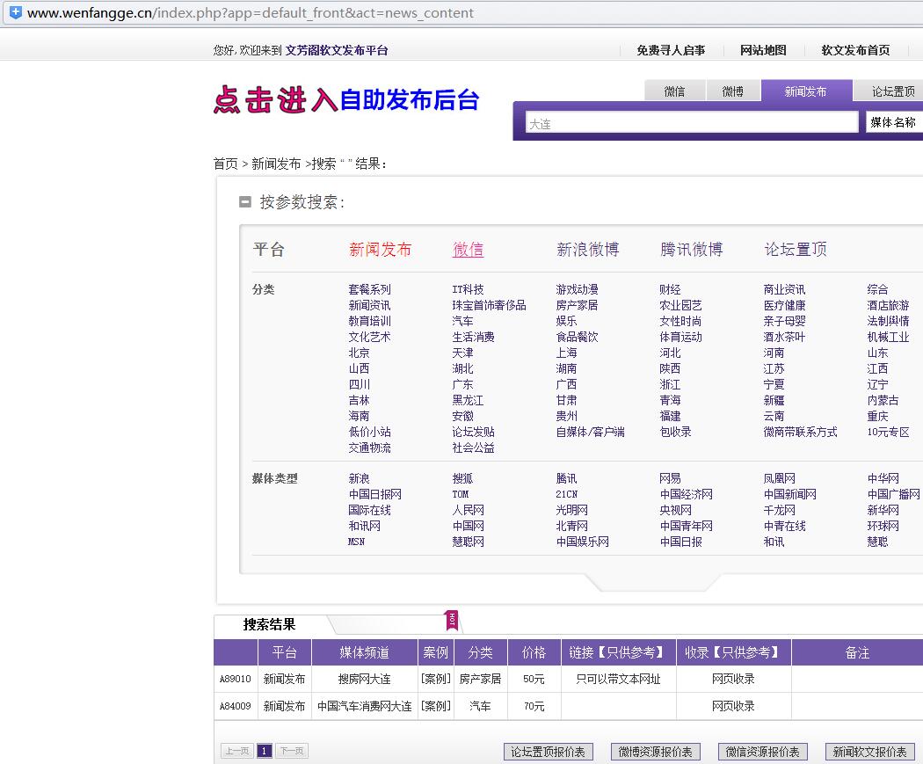The width and height of the screenshot is (923, 764).
Task: Select 论坛置顶 platform filter
Action: pyautogui.click(x=796, y=250)
